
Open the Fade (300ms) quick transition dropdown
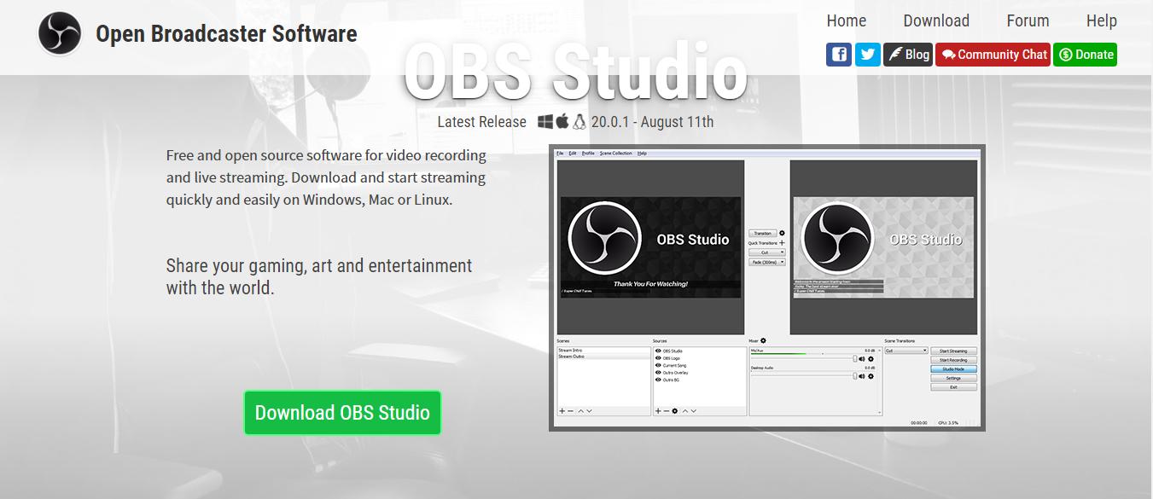coord(766,263)
